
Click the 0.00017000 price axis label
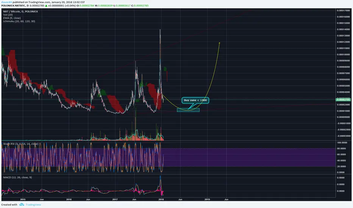tap(344, 10)
